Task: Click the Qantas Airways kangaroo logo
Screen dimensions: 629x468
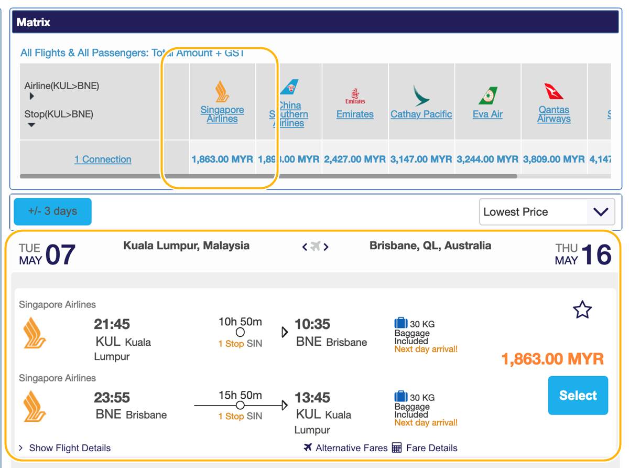Action: click(x=554, y=91)
